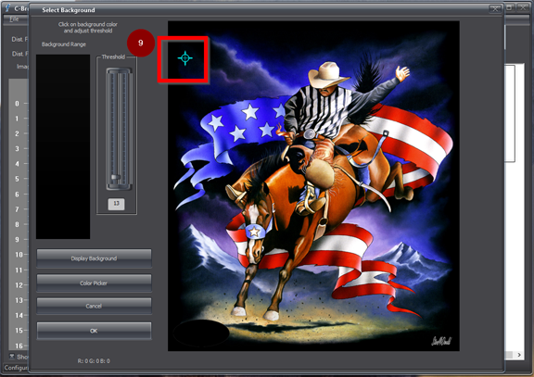Image resolution: width=534 pixels, height=377 pixels.
Task: Click the artist signature in the image corner
Action: pos(441,341)
